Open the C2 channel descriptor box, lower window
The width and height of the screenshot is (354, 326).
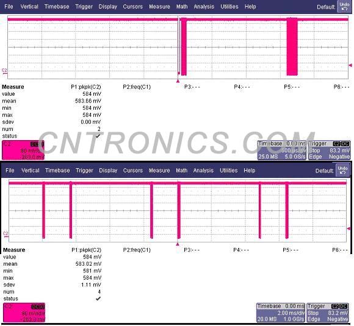pos(24,313)
